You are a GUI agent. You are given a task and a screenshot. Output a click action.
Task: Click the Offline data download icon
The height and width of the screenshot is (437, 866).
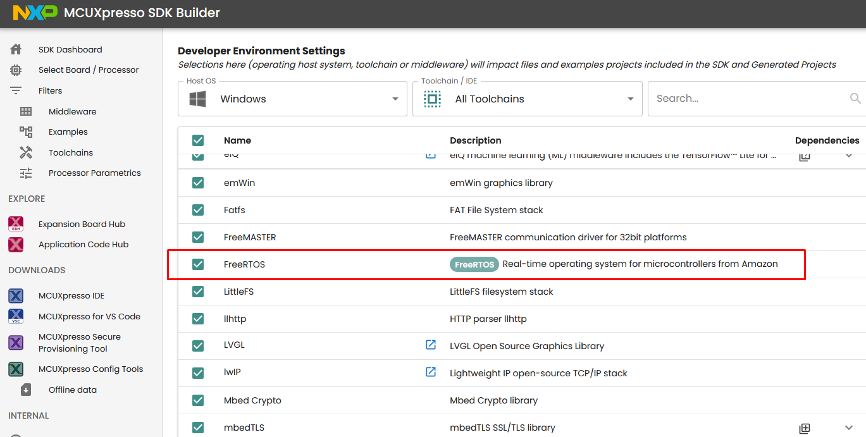[26, 390]
